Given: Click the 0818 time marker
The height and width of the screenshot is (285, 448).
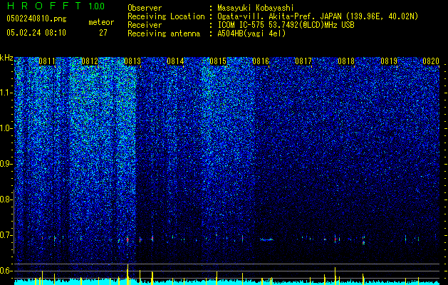Looking at the screenshot, I should (346, 61).
